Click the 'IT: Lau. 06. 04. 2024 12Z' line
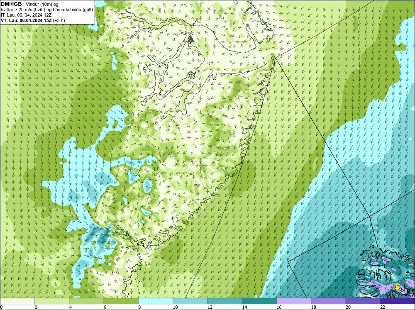 (x=26, y=15)
